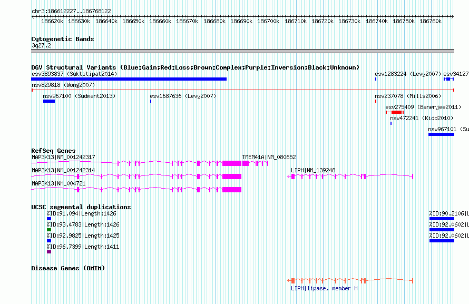
Task: Open the LIPH|lipase, member H OMIM link
Action: (324, 288)
